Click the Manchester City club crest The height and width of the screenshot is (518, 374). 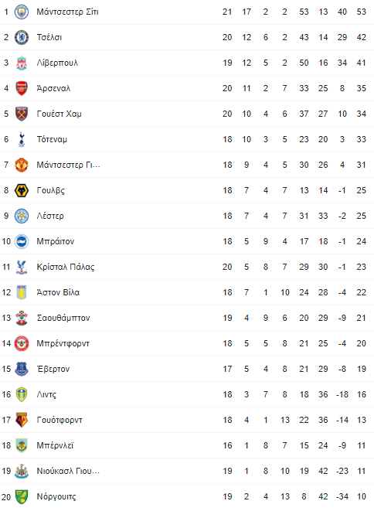tap(22, 12)
